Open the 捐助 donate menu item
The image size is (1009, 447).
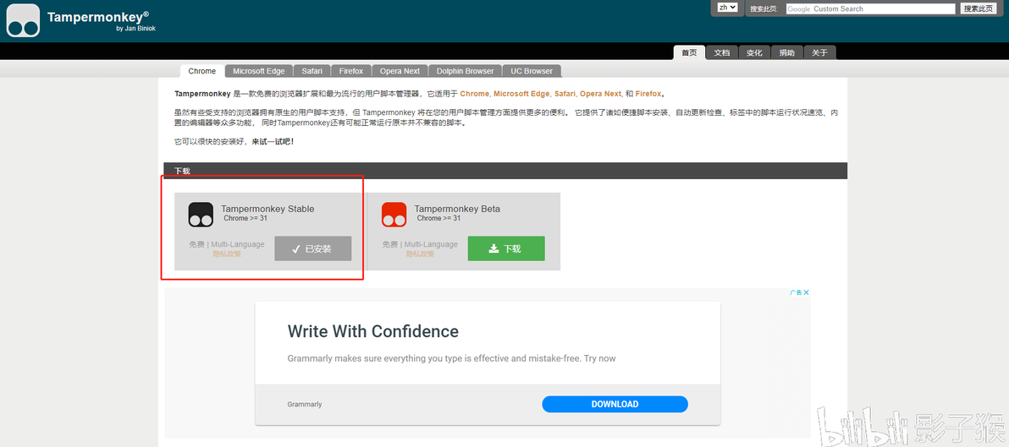point(787,52)
